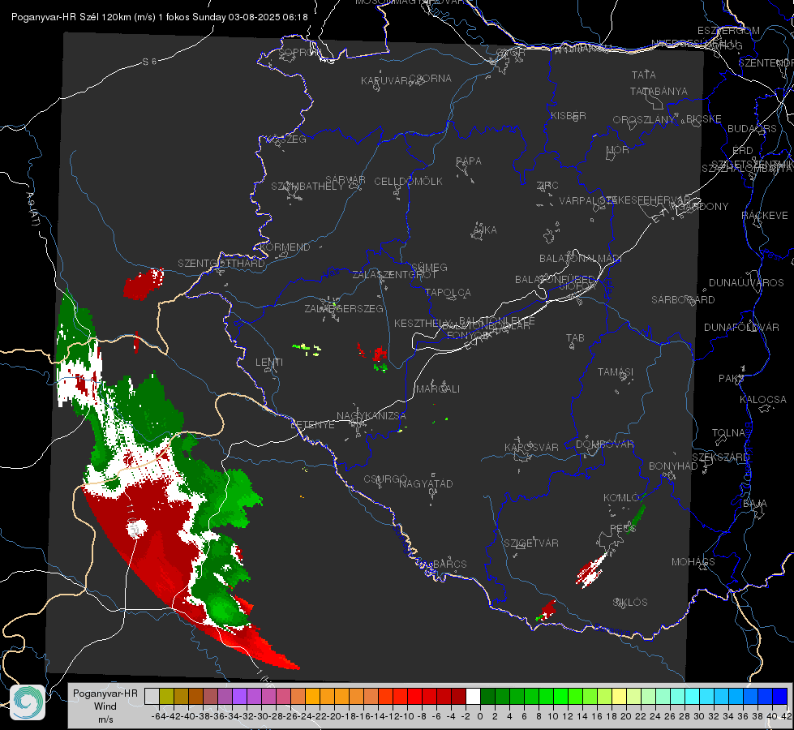Click the CELLDÖMÖLK label
Image resolution: width=794 pixels, height=730 pixels.
408,181
